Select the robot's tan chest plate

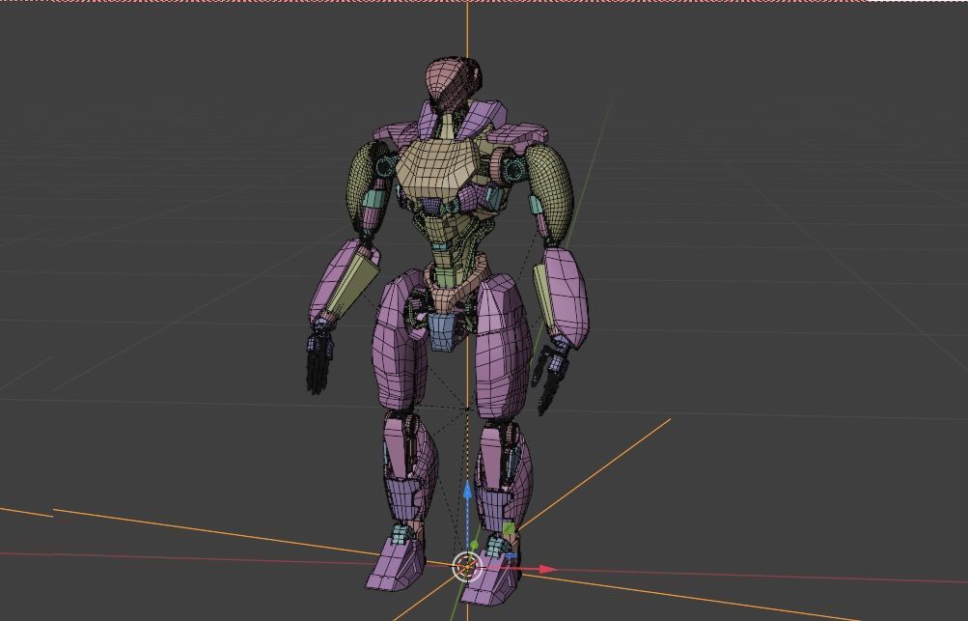click(438, 167)
